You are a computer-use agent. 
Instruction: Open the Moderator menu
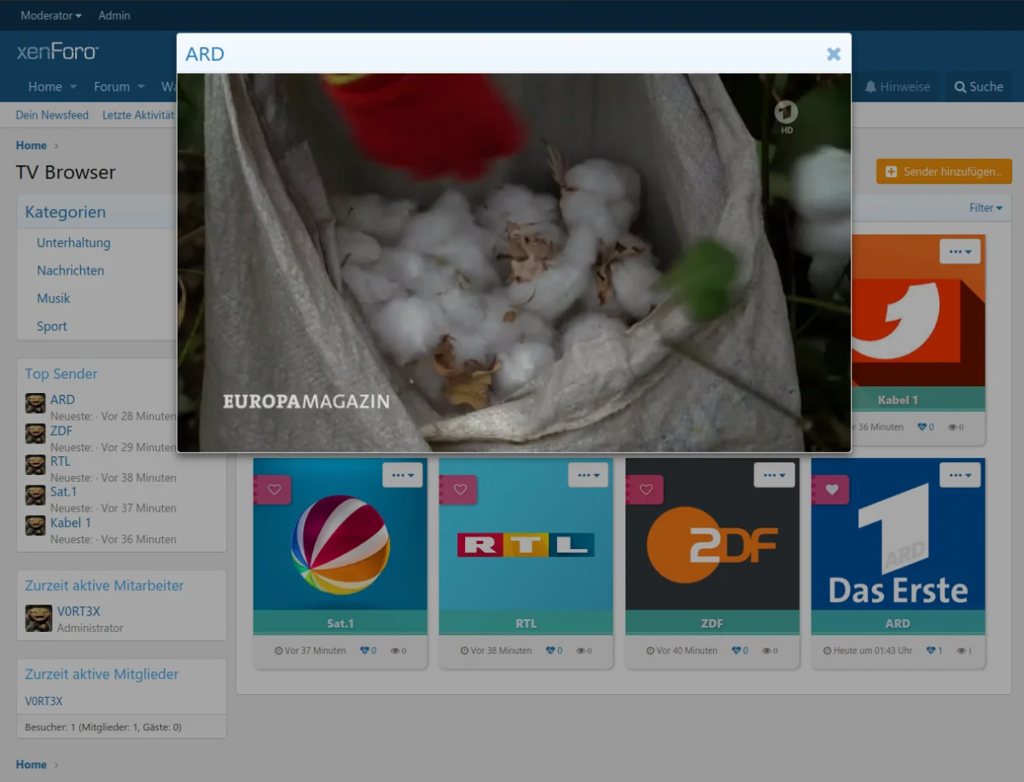(51, 15)
